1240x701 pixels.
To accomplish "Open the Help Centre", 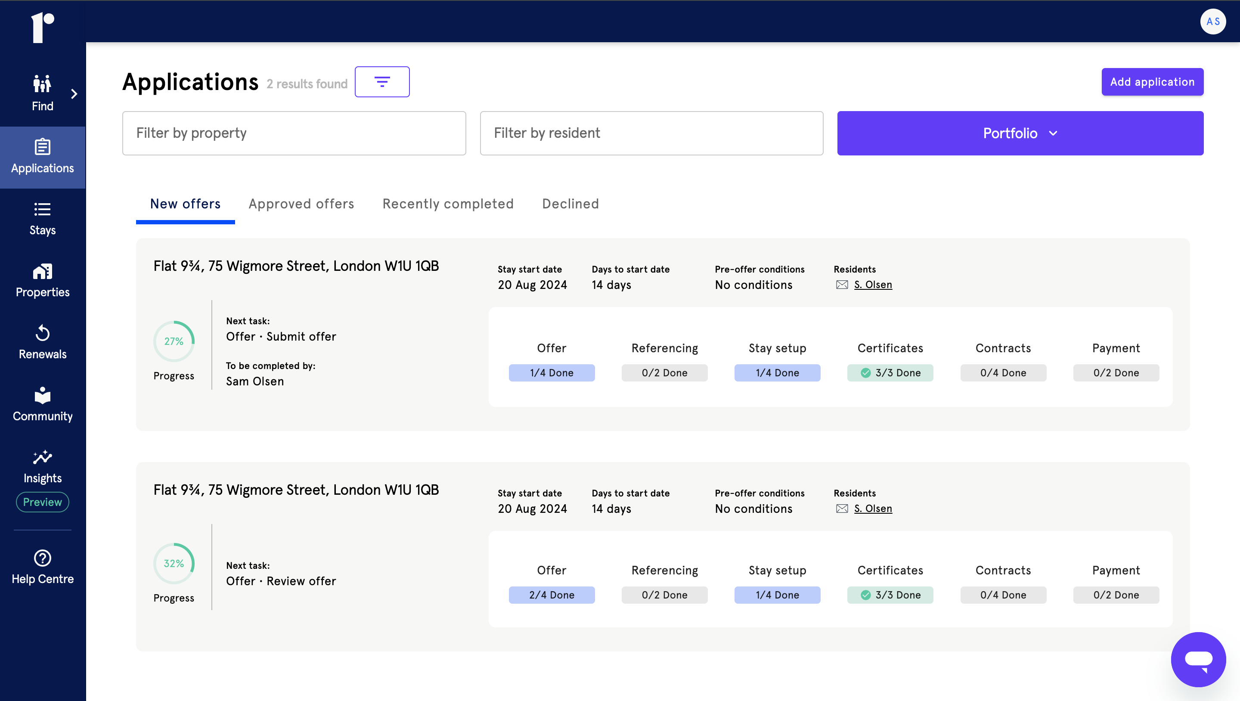I will coord(42,567).
